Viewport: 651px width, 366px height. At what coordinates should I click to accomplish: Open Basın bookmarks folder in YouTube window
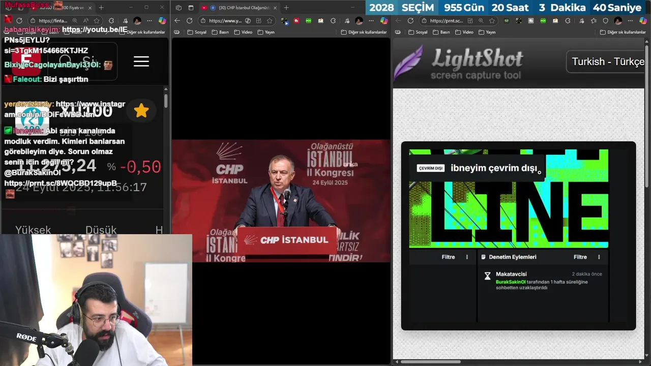(x=220, y=32)
